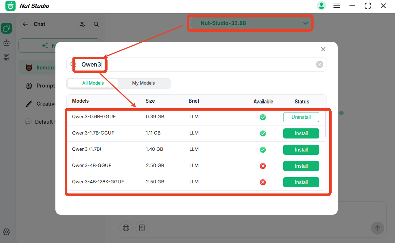
Task: Click the 0.39 GB size value
Action: [x=155, y=117]
